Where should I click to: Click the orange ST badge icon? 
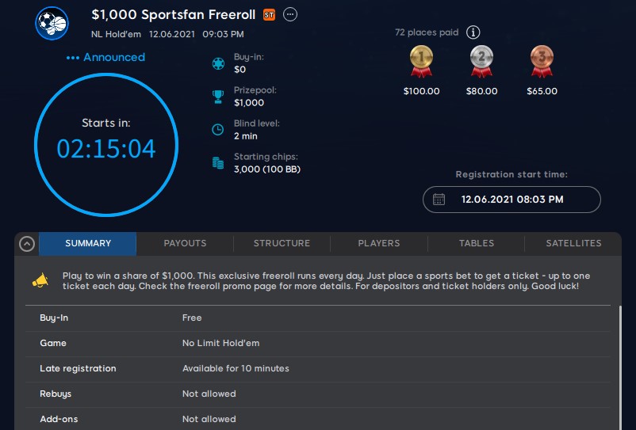(x=269, y=14)
